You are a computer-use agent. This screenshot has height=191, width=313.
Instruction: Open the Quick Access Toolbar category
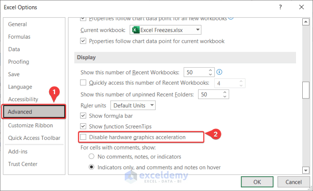[34, 138]
